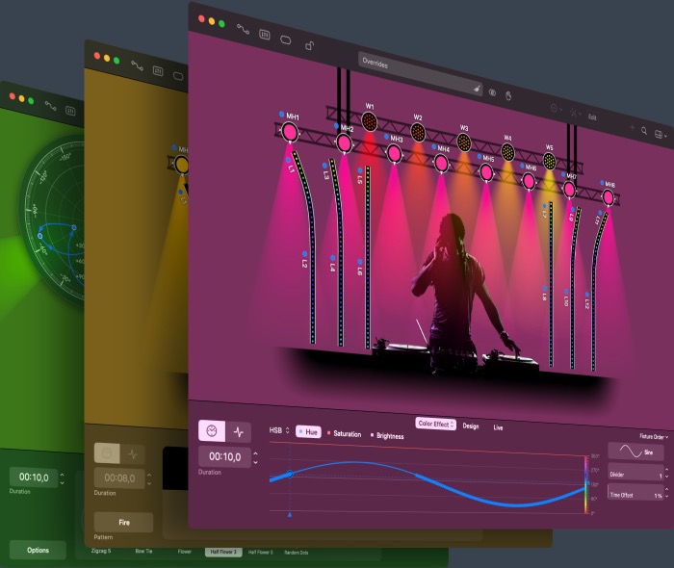Choose the Sine waveform button
The height and width of the screenshot is (568, 674).
click(x=635, y=452)
